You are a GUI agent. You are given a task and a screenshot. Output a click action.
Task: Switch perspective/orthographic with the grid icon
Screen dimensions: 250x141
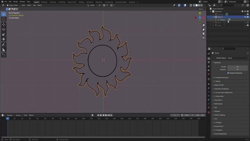click(x=204, y=38)
